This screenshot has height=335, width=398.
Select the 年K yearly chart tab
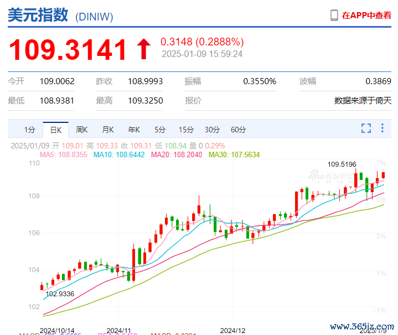point(134,130)
